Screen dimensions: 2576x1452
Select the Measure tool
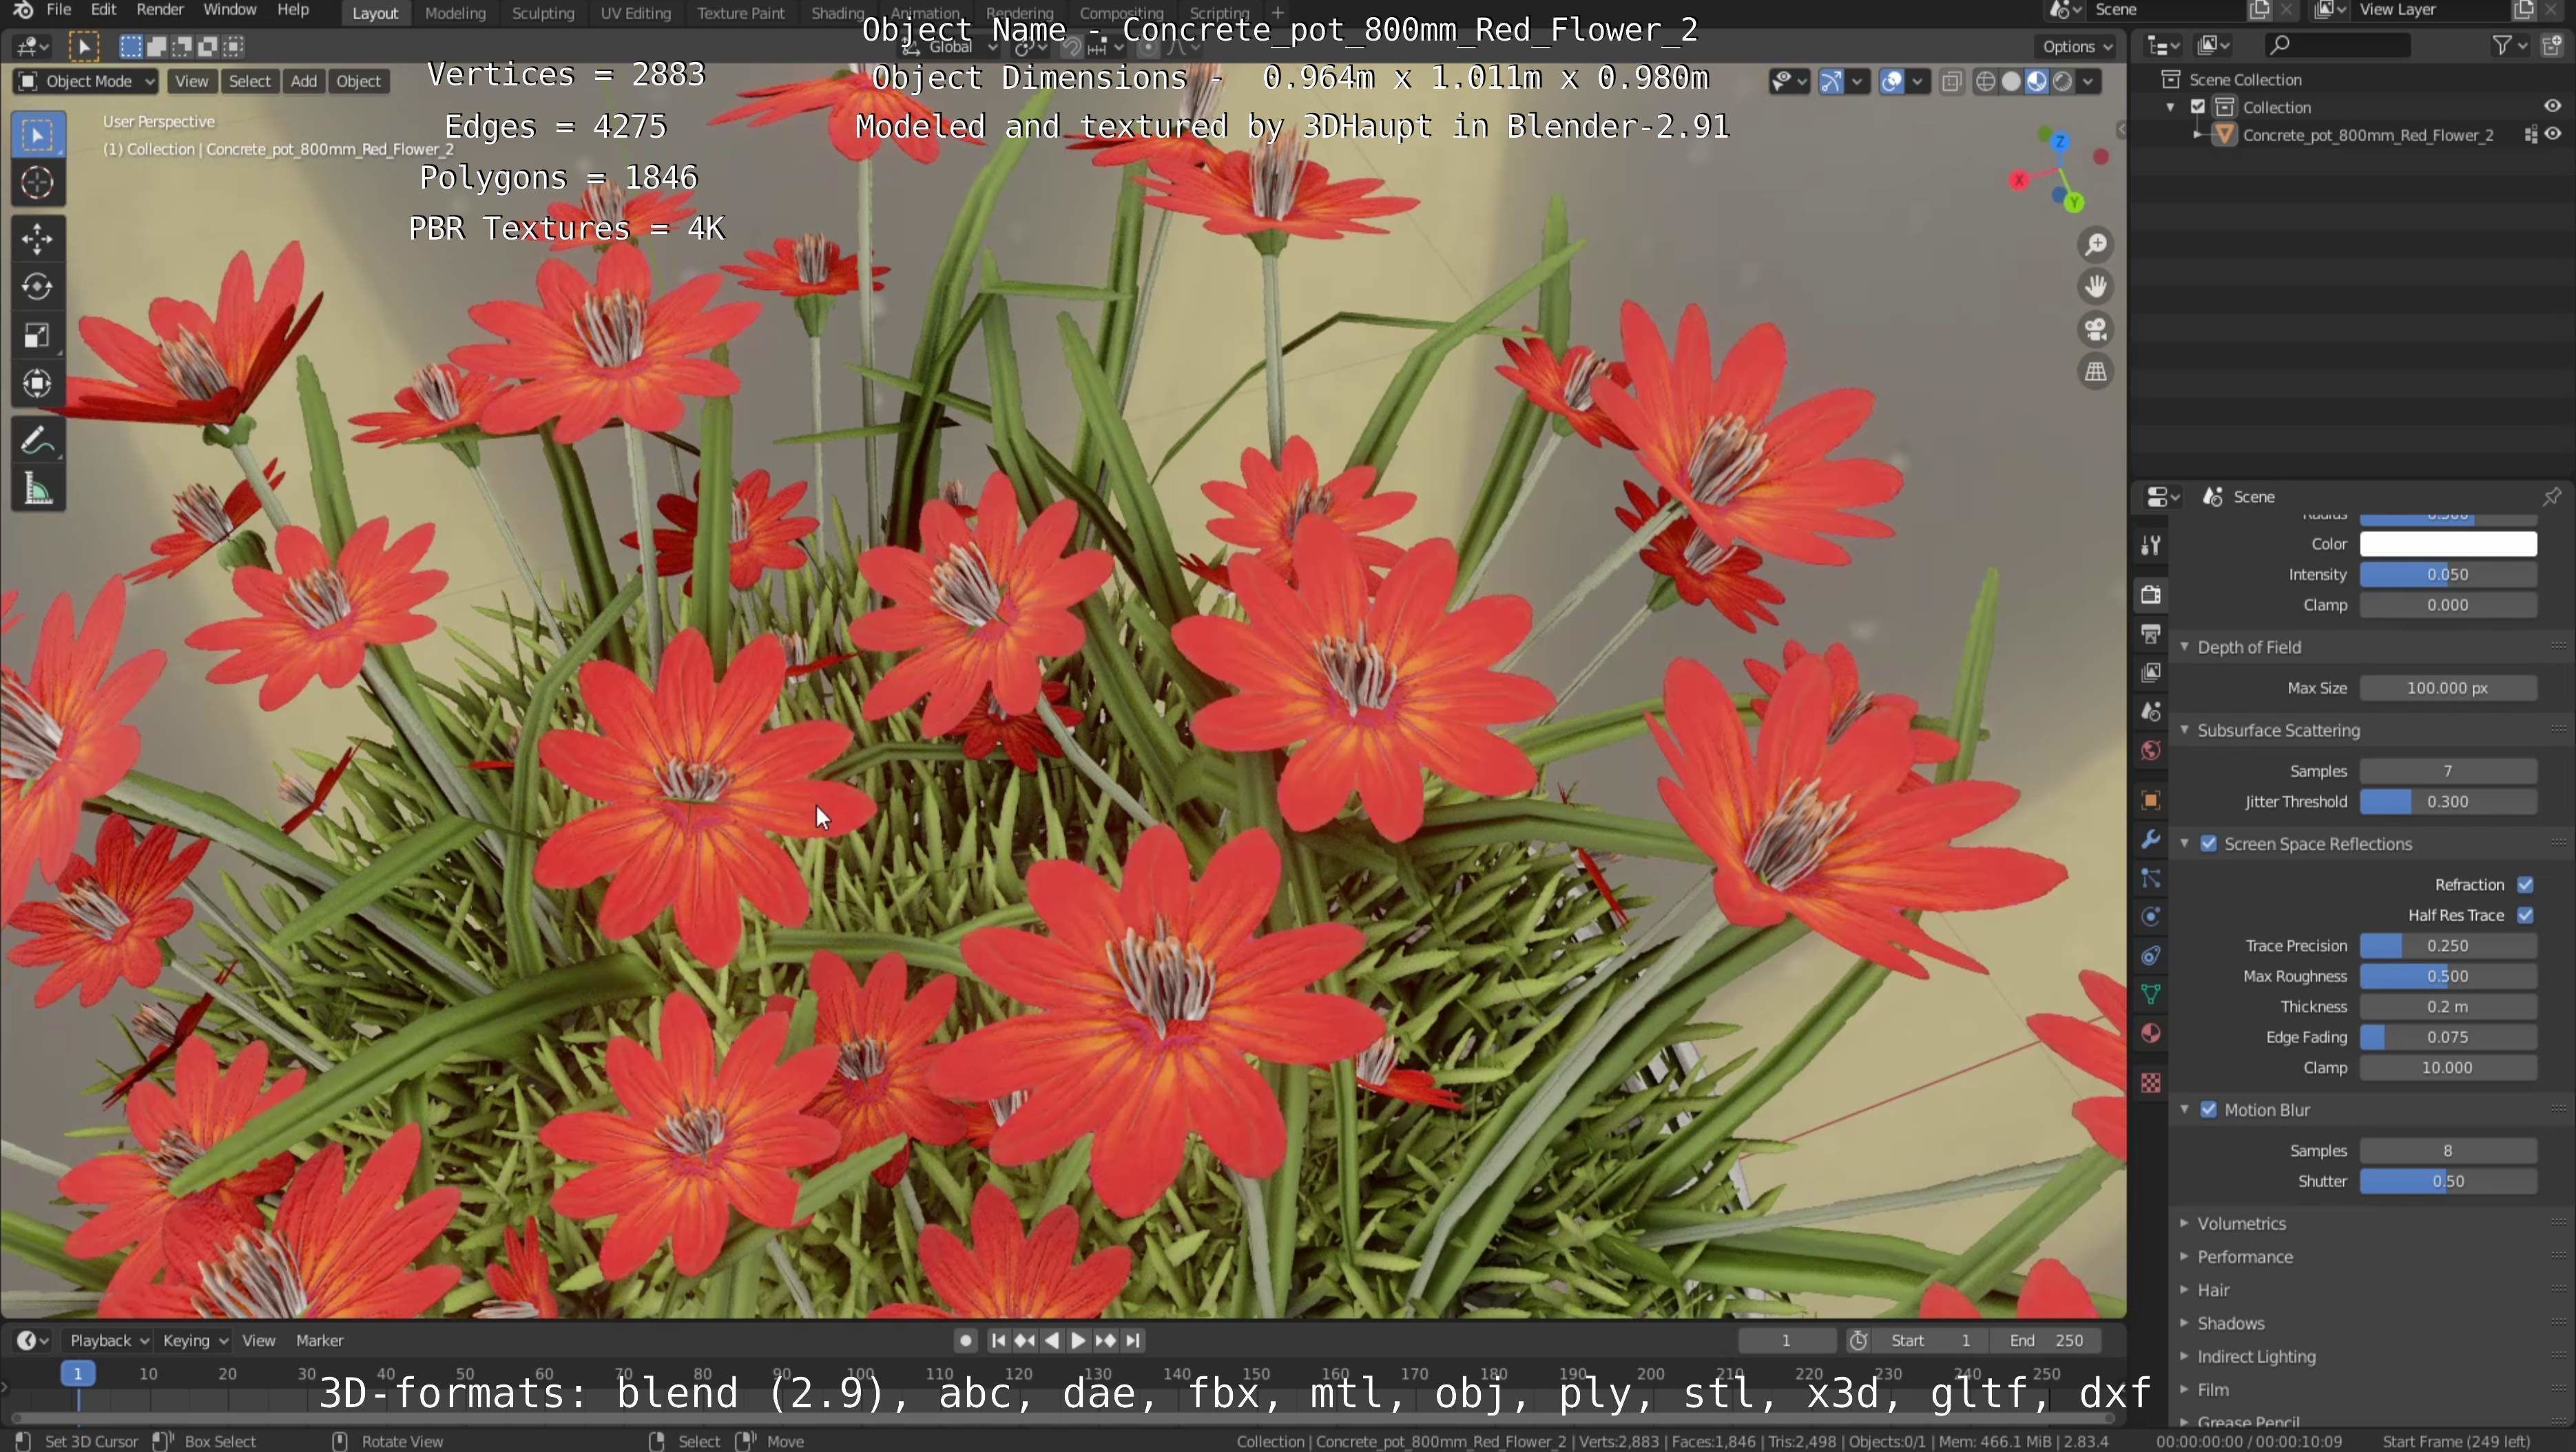pos(37,490)
